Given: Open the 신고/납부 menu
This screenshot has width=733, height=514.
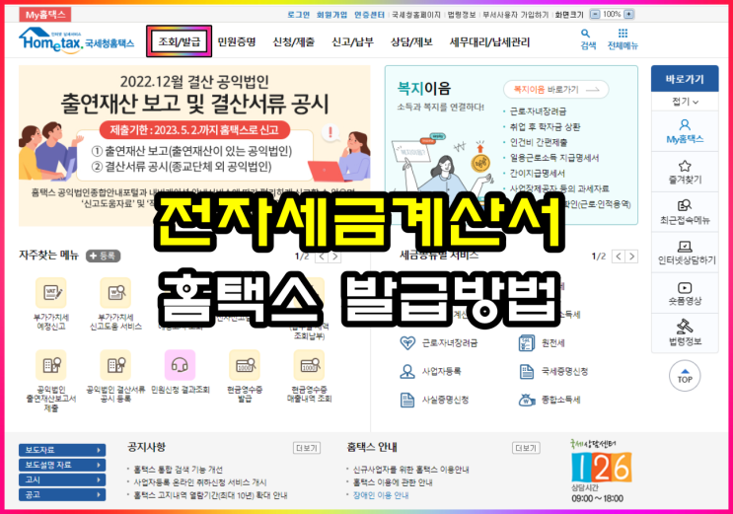Looking at the screenshot, I should click(352, 42).
